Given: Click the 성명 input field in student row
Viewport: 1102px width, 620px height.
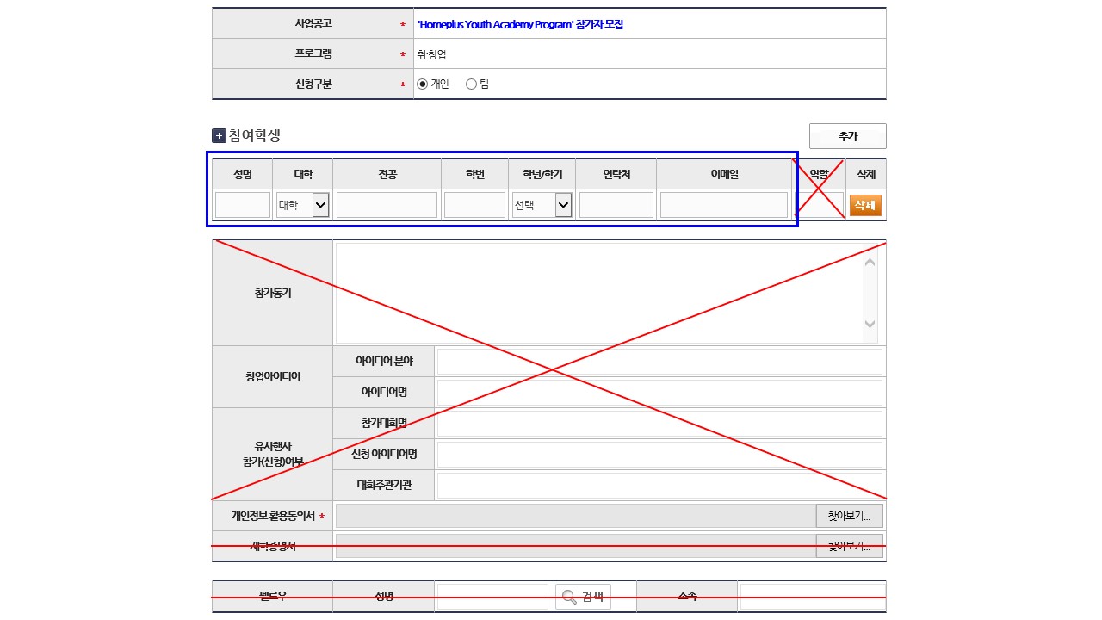Looking at the screenshot, I should point(243,205).
